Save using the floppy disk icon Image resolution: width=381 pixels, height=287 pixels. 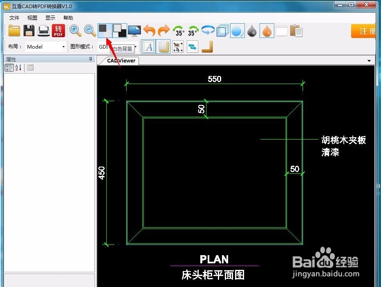click(x=29, y=31)
